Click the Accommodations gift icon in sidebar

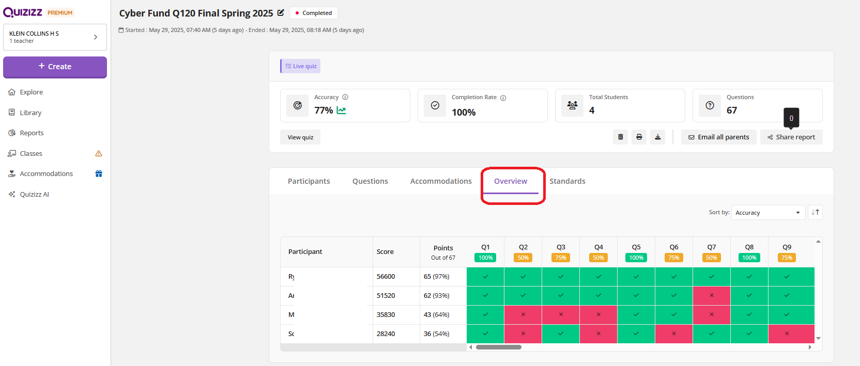pyautogui.click(x=99, y=174)
